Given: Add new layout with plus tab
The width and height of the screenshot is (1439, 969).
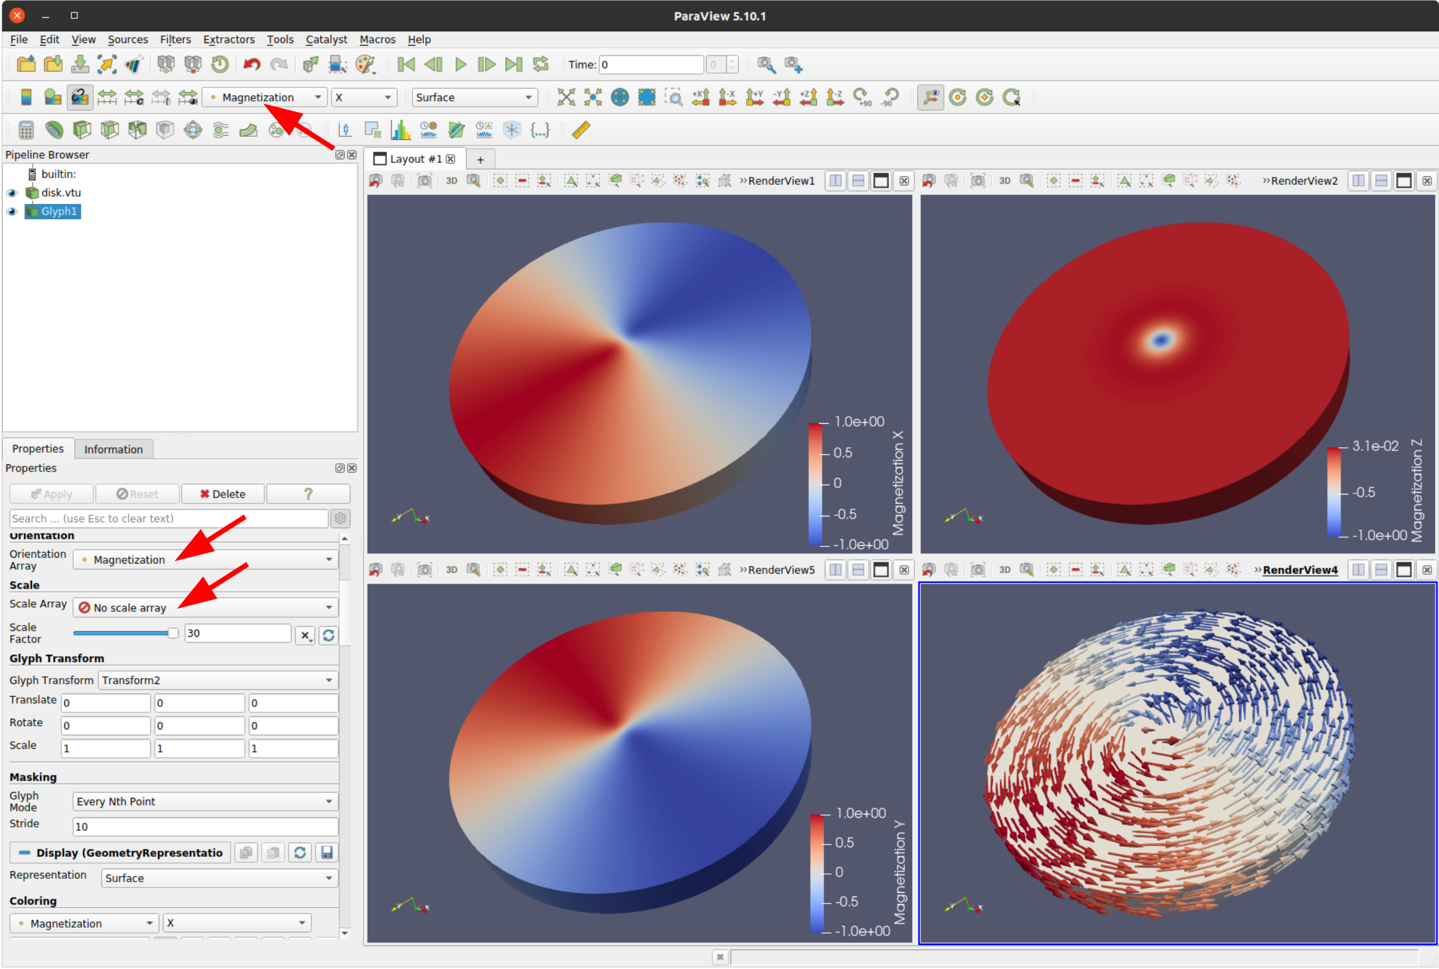Looking at the screenshot, I should pos(480,159).
